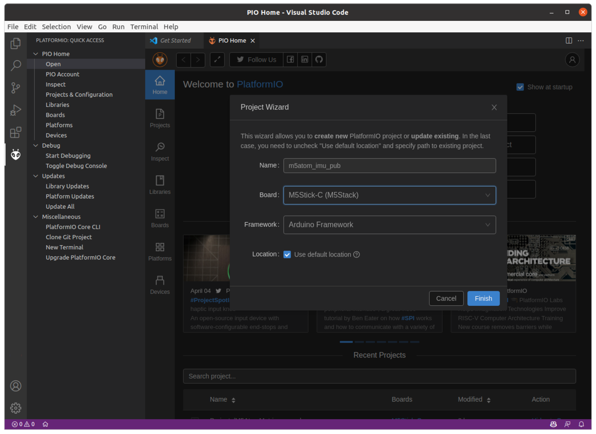Go to Platforms in PIO sidebar
Image resolution: width=596 pixels, height=434 pixels.
160,252
